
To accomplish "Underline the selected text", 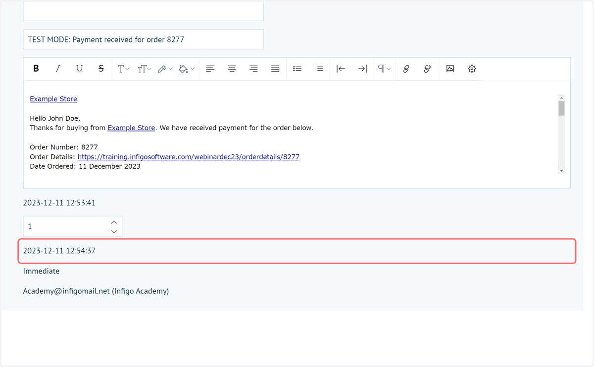I will (79, 69).
